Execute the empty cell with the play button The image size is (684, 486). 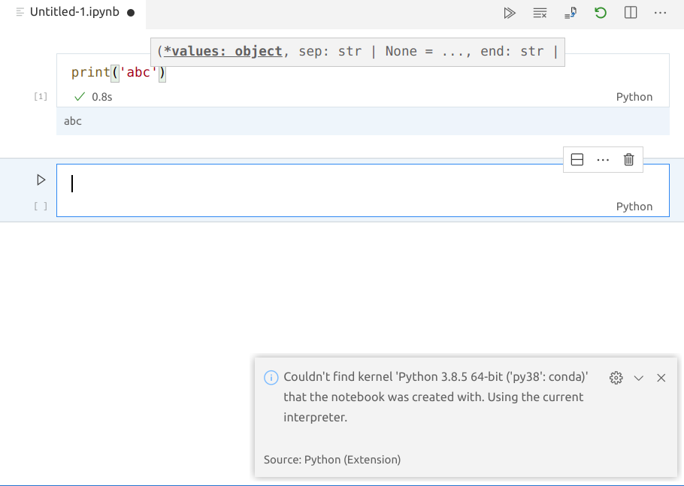pyautogui.click(x=40, y=179)
